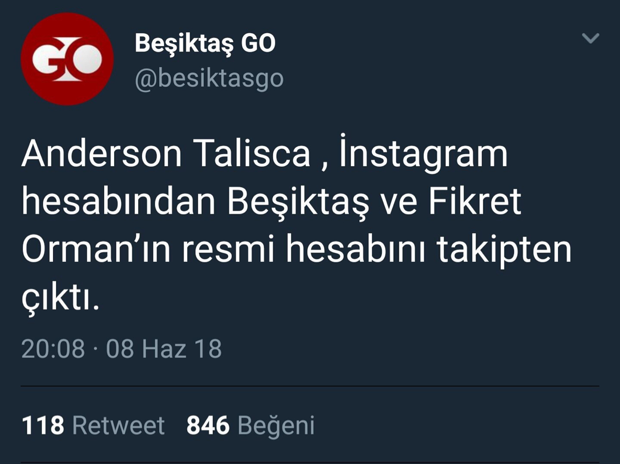Open the Beşiktaş GO profile avatar
Screen dimensions: 620x464
[68, 59]
